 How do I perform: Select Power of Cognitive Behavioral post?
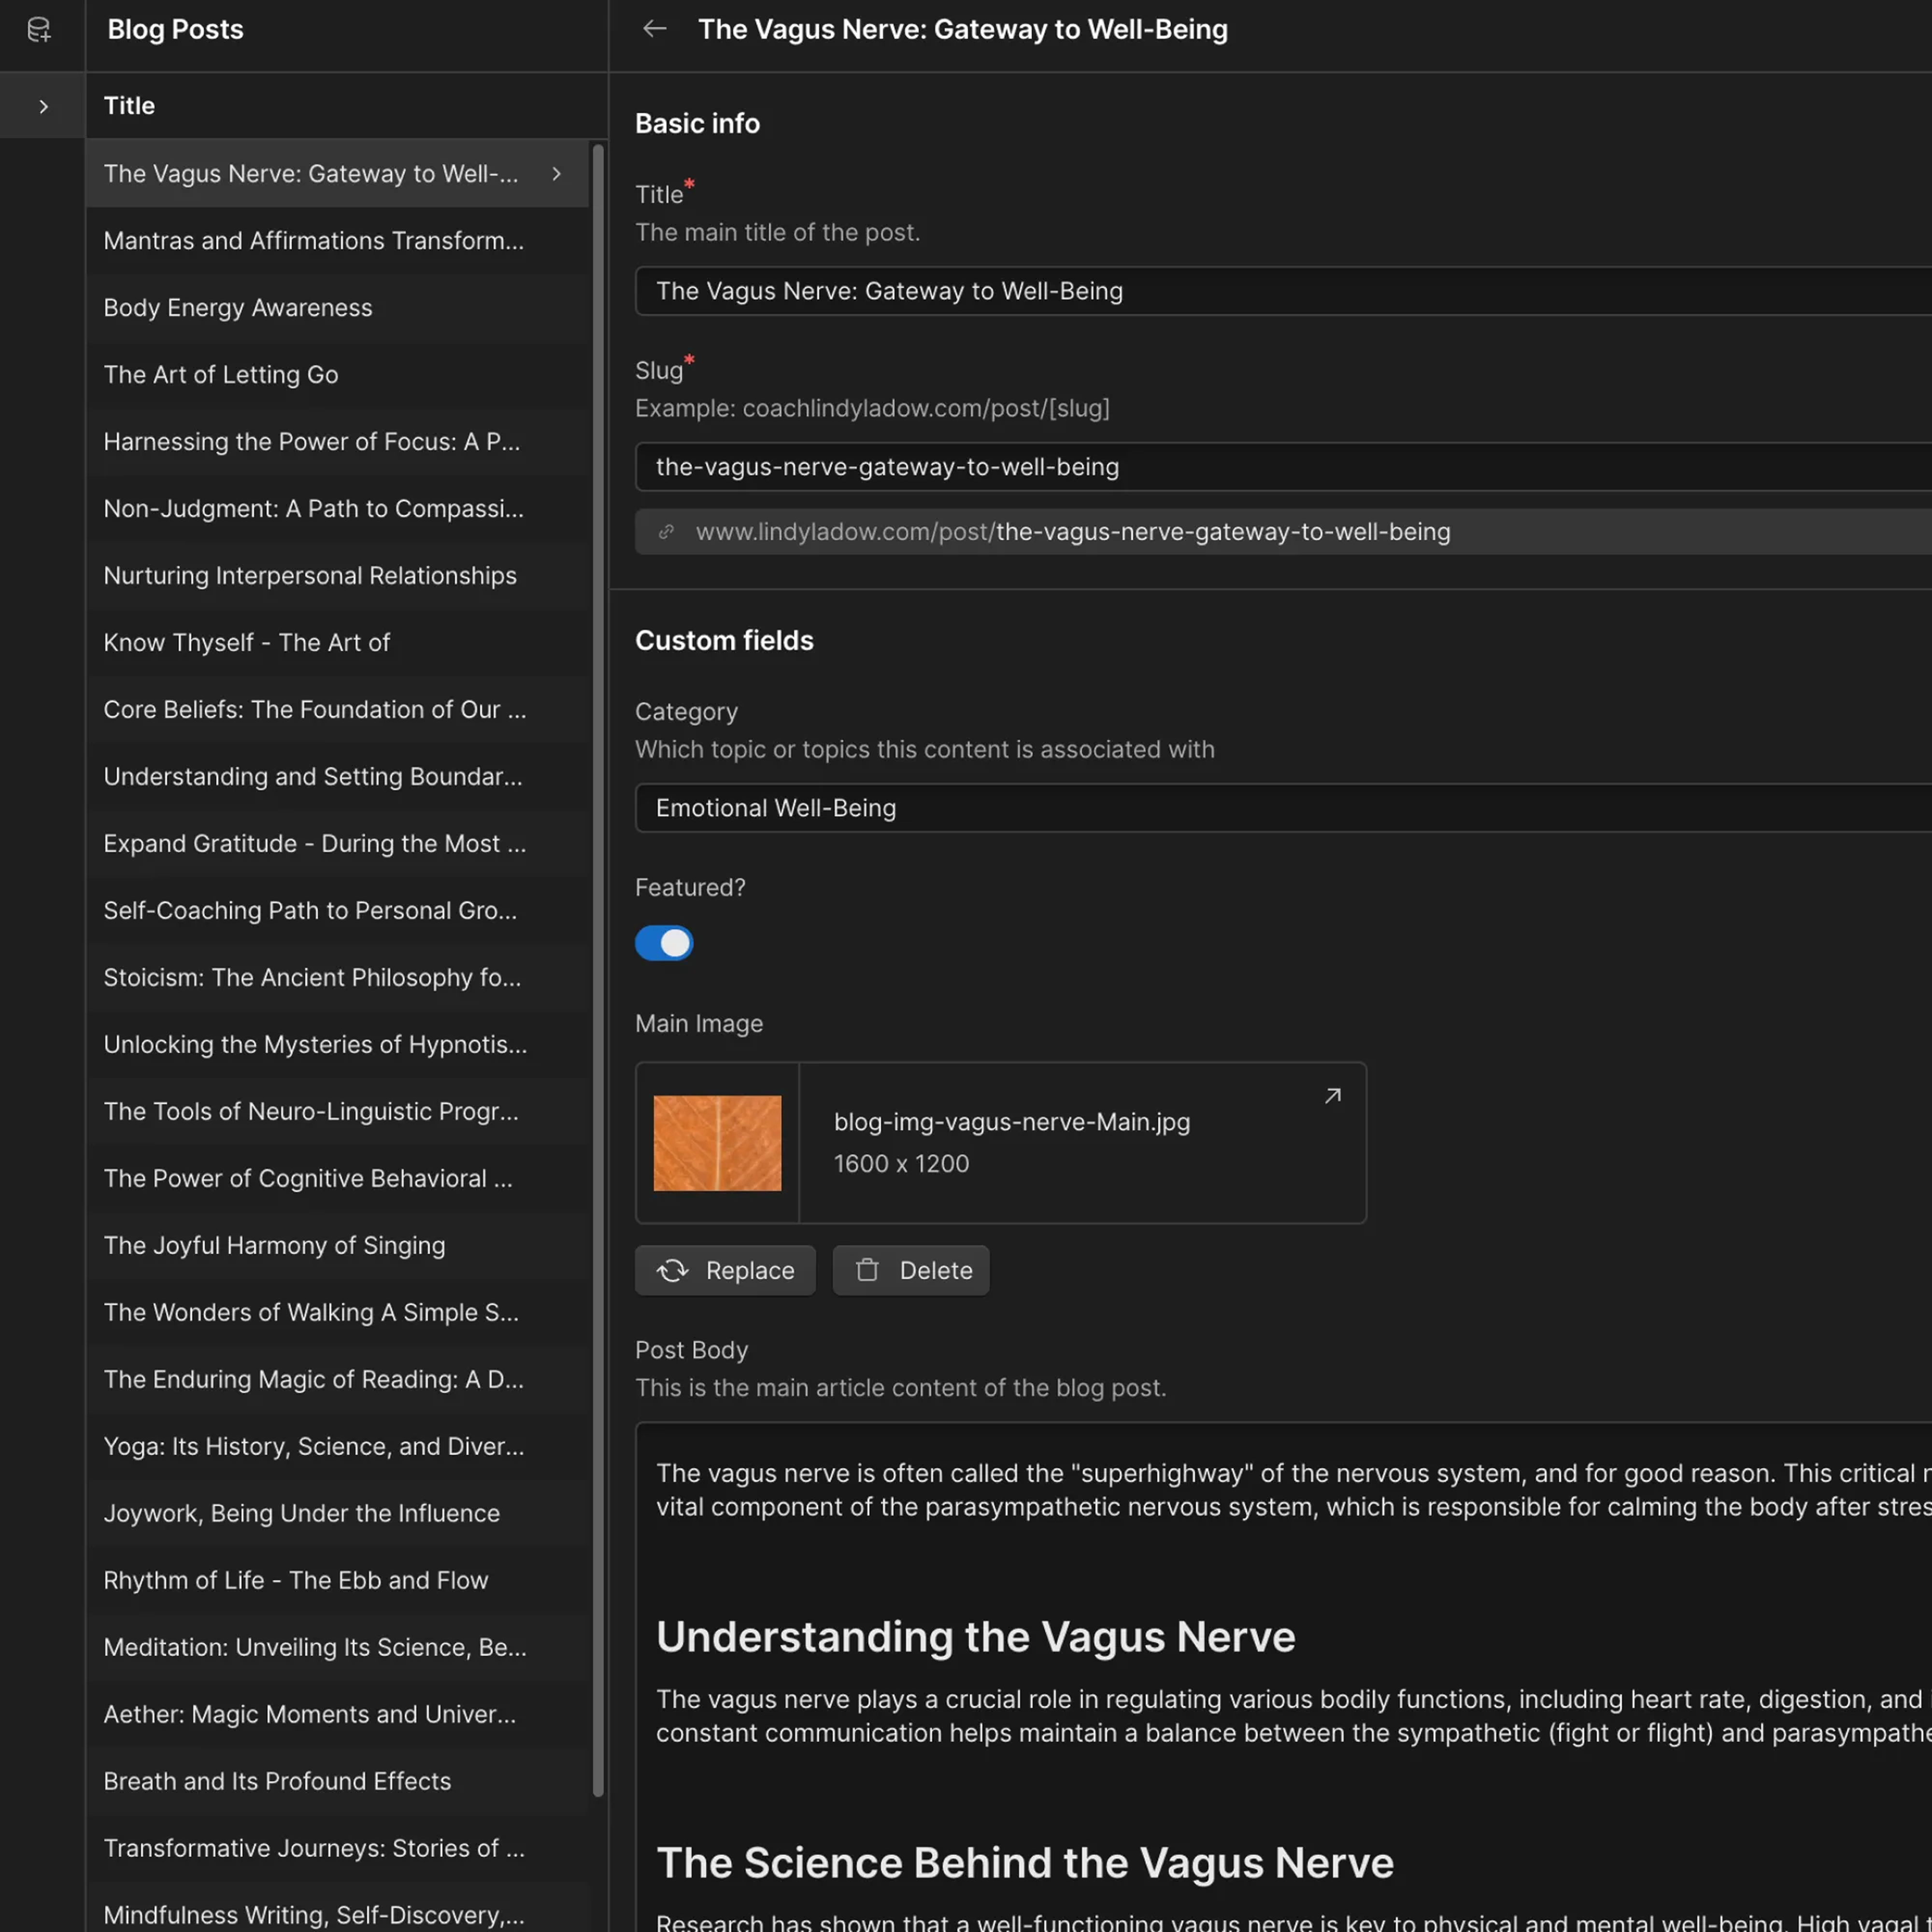[337, 1179]
